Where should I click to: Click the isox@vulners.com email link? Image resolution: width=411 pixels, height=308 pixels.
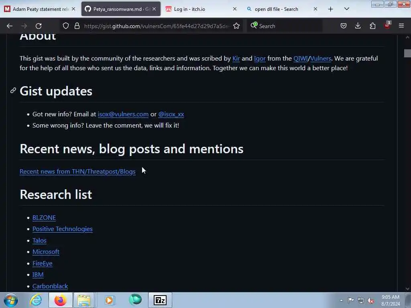click(123, 114)
